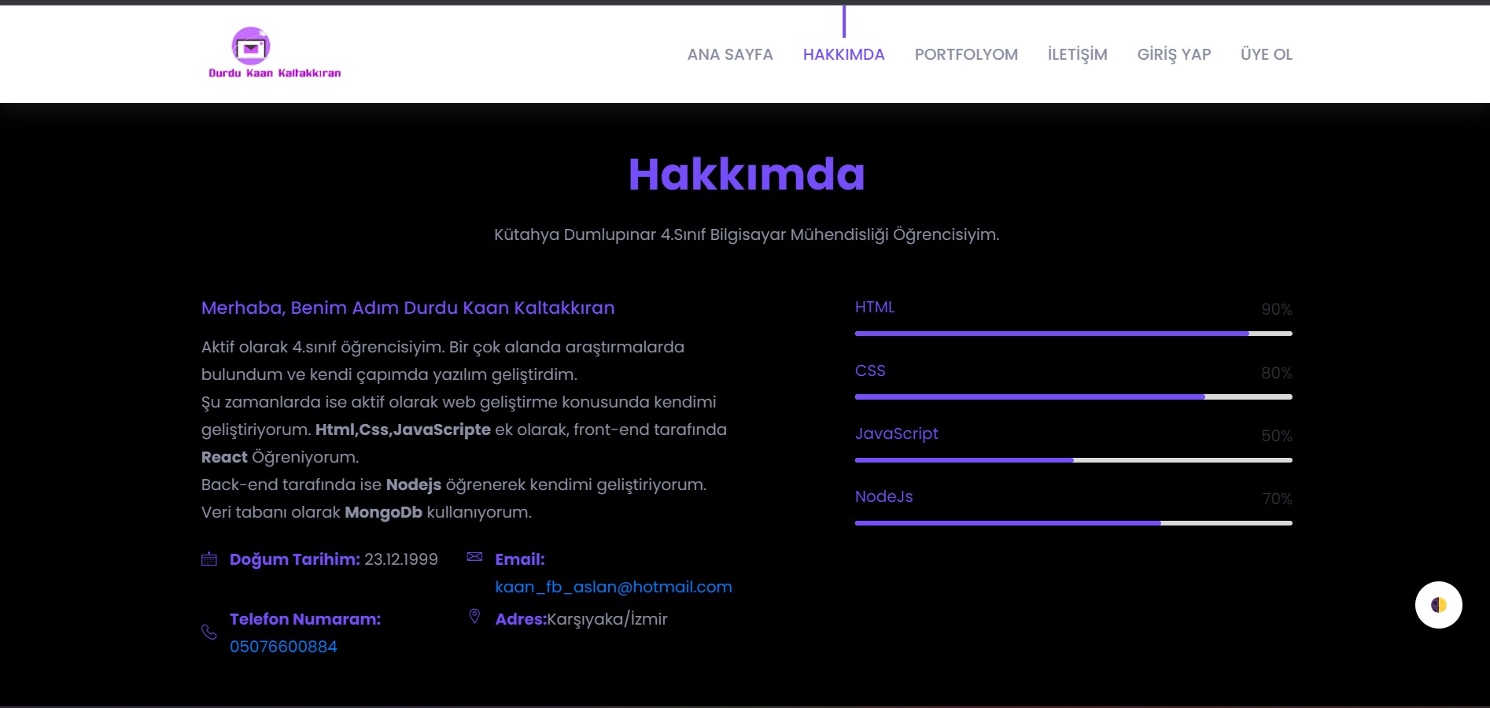Click GİRİŞ YAP to log in
Screen dimensions: 1490x708
[x=1174, y=54]
